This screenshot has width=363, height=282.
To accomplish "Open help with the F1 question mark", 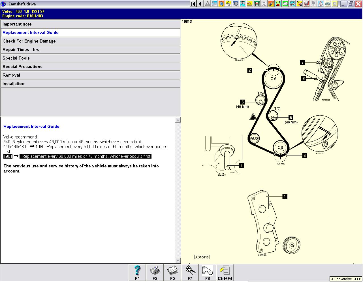I will [137, 273].
